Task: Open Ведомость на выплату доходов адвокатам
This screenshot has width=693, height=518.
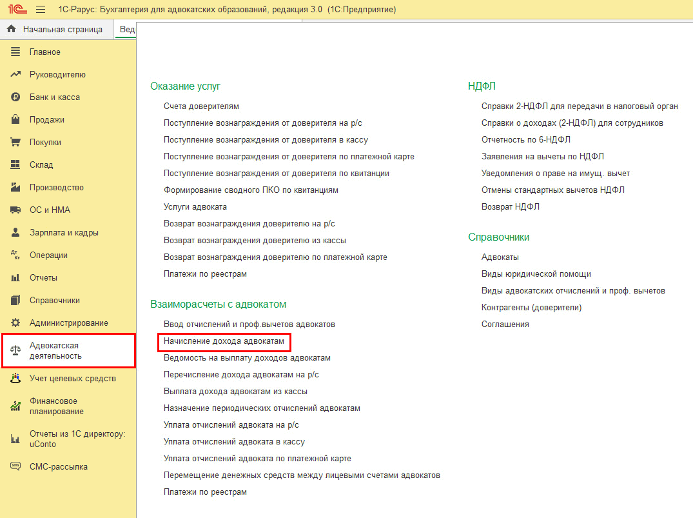Action: [x=247, y=358]
